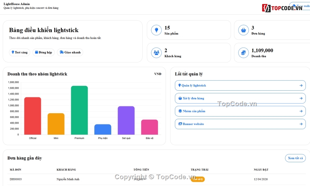The height and width of the screenshot is (186, 310).
Task: Open the Quản lý lightstick shortcut
Action: point(240,85)
